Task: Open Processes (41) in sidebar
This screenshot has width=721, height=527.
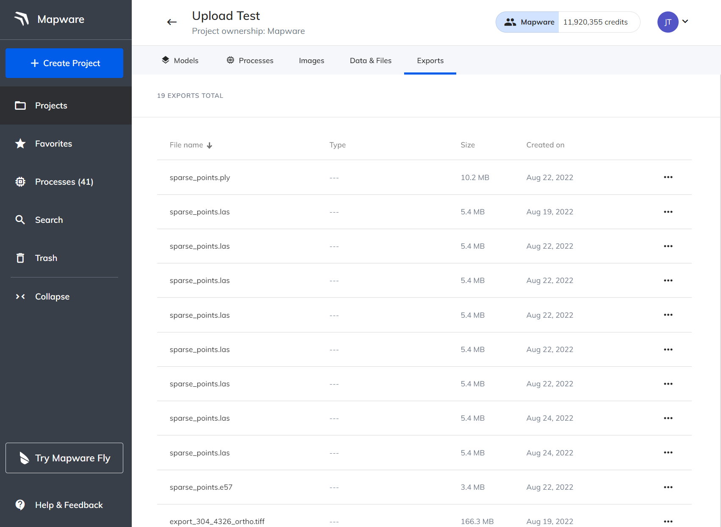Action: (x=64, y=182)
